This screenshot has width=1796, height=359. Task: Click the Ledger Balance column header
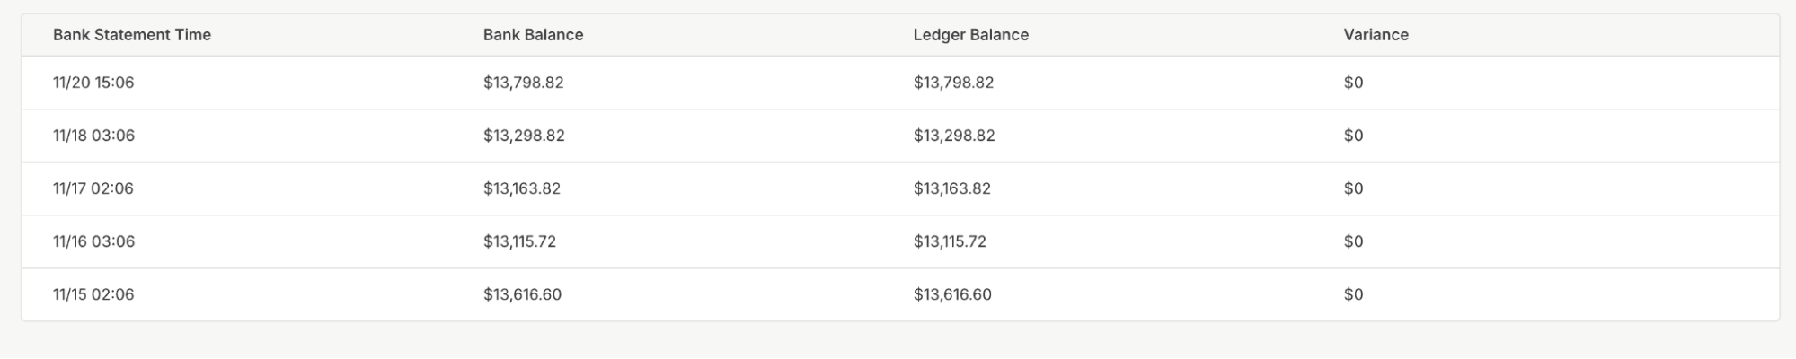(x=970, y=35)
